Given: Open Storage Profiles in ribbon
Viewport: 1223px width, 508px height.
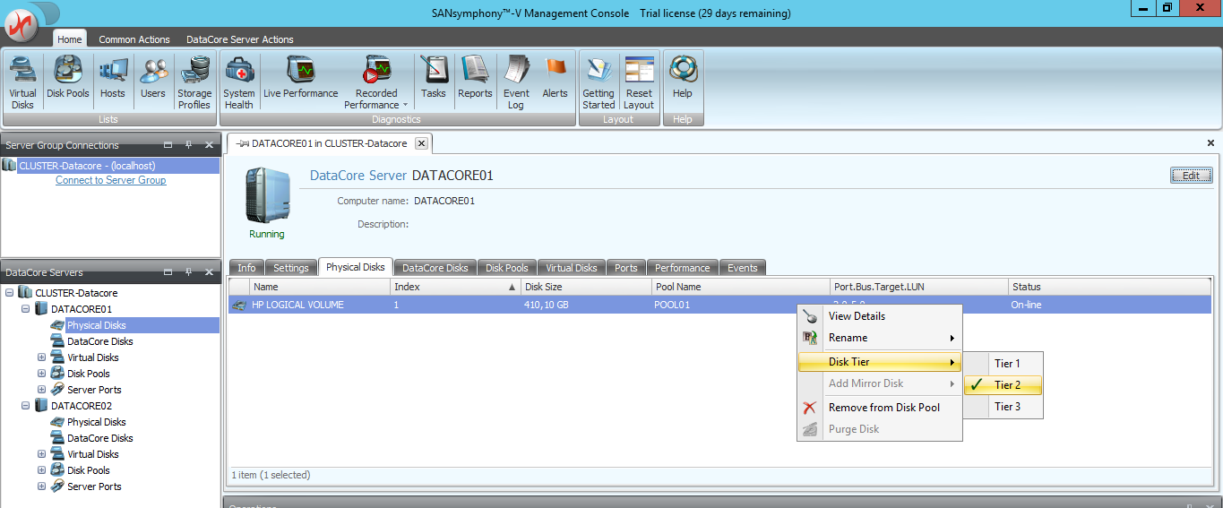Looking at the screenshot, I should (194, 82).
